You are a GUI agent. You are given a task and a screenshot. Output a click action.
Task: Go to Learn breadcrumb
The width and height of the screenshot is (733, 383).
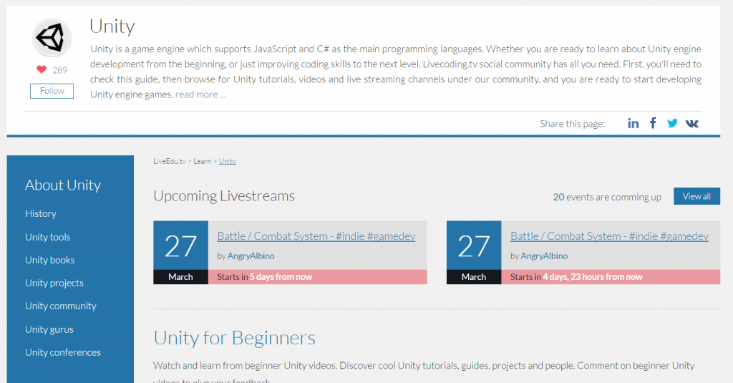203,161
